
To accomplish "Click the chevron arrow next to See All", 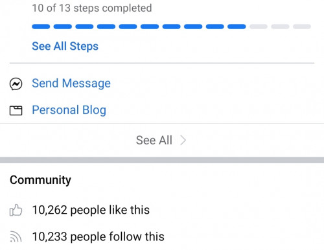I will tap(183, 141).
